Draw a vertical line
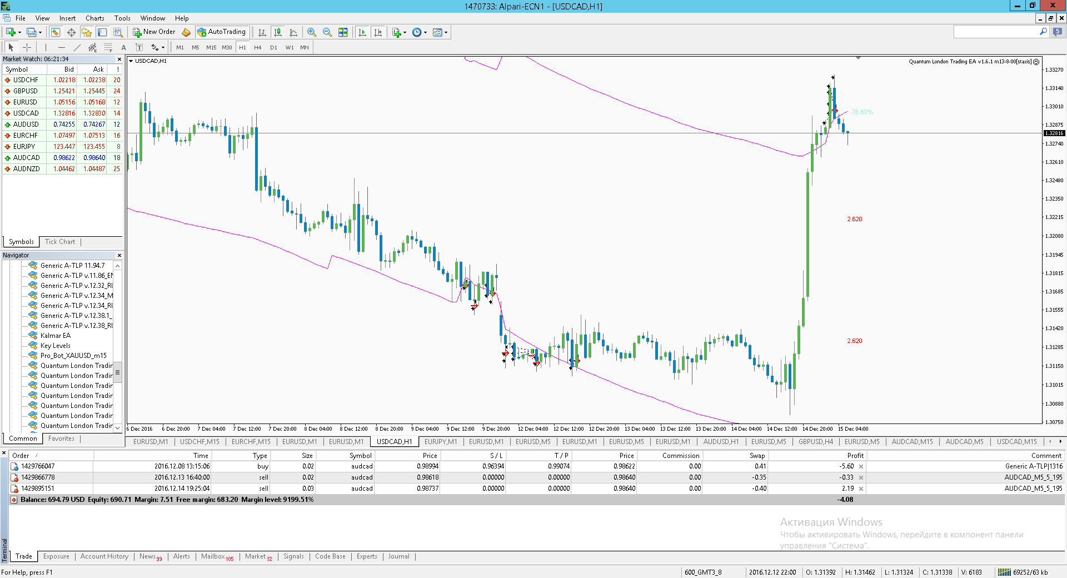The width and height of the screenshot is (1067, 578). (46, 47)
